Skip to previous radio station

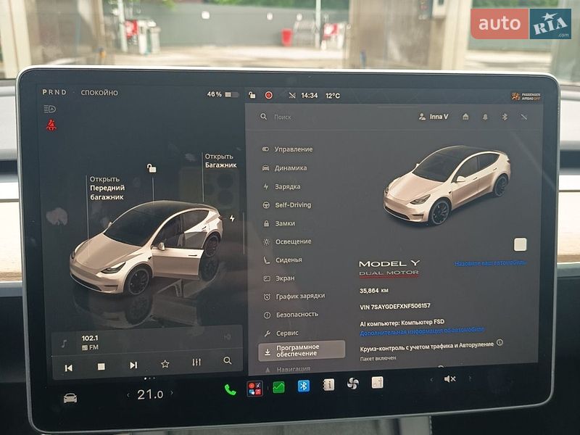(x=69, y=368)
